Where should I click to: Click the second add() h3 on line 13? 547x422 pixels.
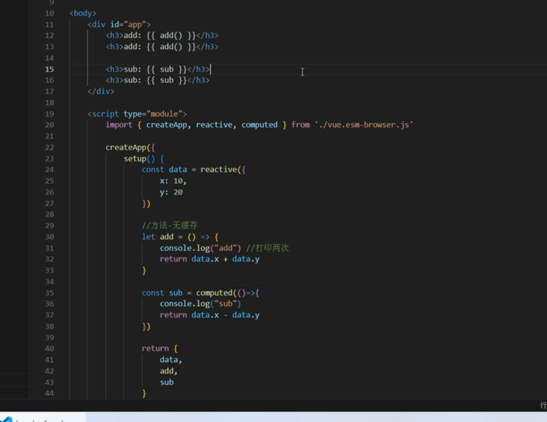pyautogui.click(x=162, y=47)
